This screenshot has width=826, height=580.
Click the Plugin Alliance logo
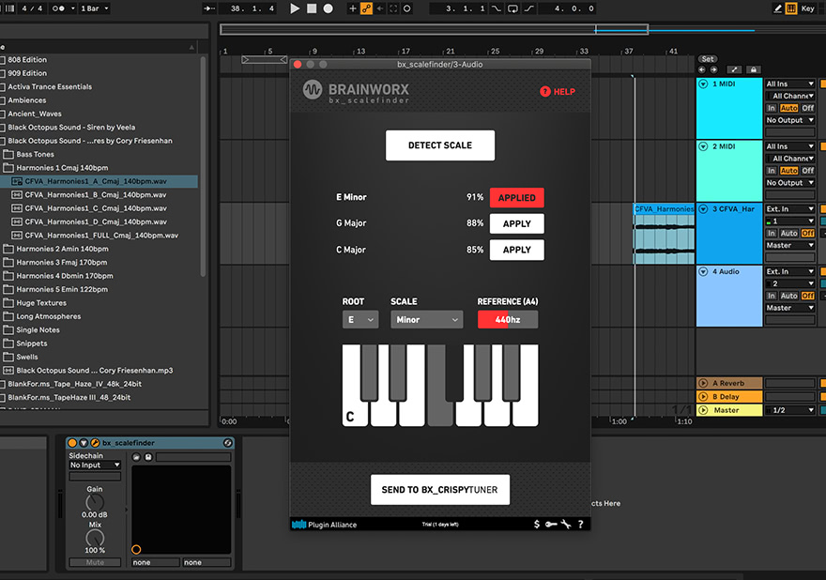pos(325,525)
